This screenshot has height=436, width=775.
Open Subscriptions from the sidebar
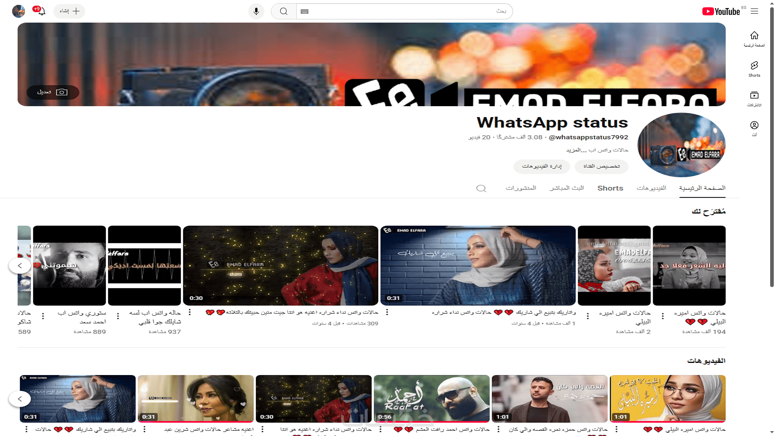754,99
